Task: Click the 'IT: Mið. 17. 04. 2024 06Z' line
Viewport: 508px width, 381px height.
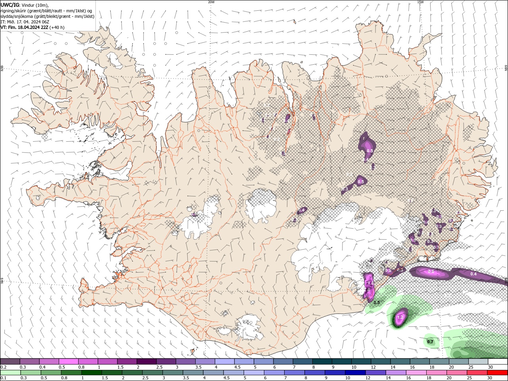Action: 25,22
